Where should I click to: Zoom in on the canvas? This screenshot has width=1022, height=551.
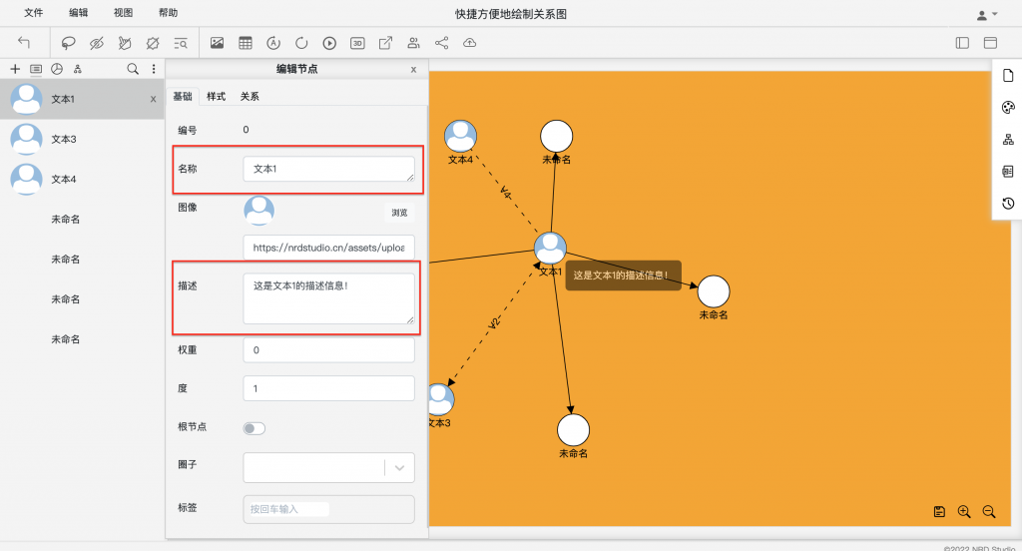(964, 511)
